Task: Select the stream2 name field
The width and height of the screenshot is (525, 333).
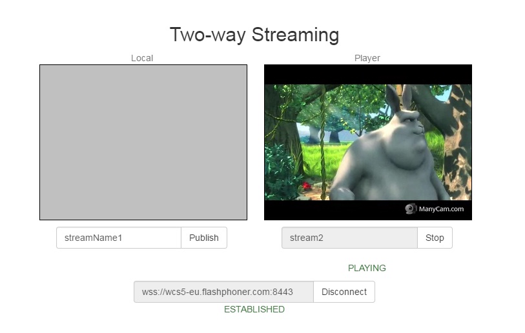Action: click(x=349, y=238)
